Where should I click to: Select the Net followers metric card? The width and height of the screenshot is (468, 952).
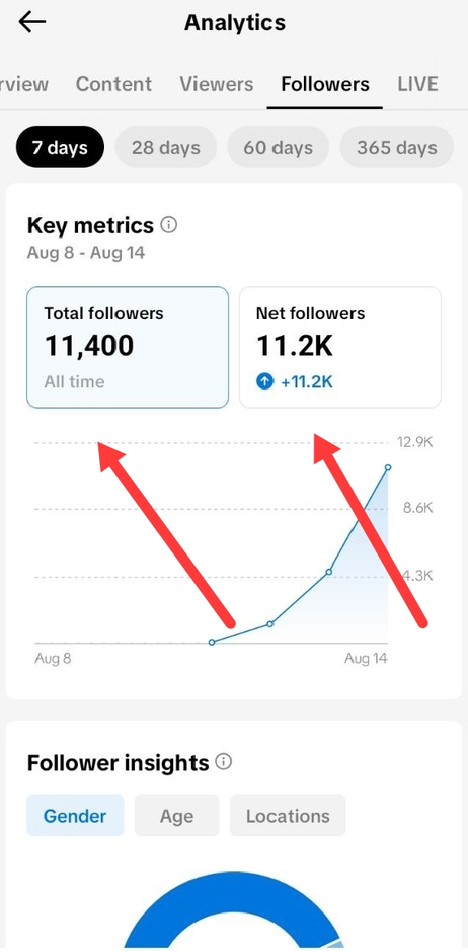click(340, 347)
